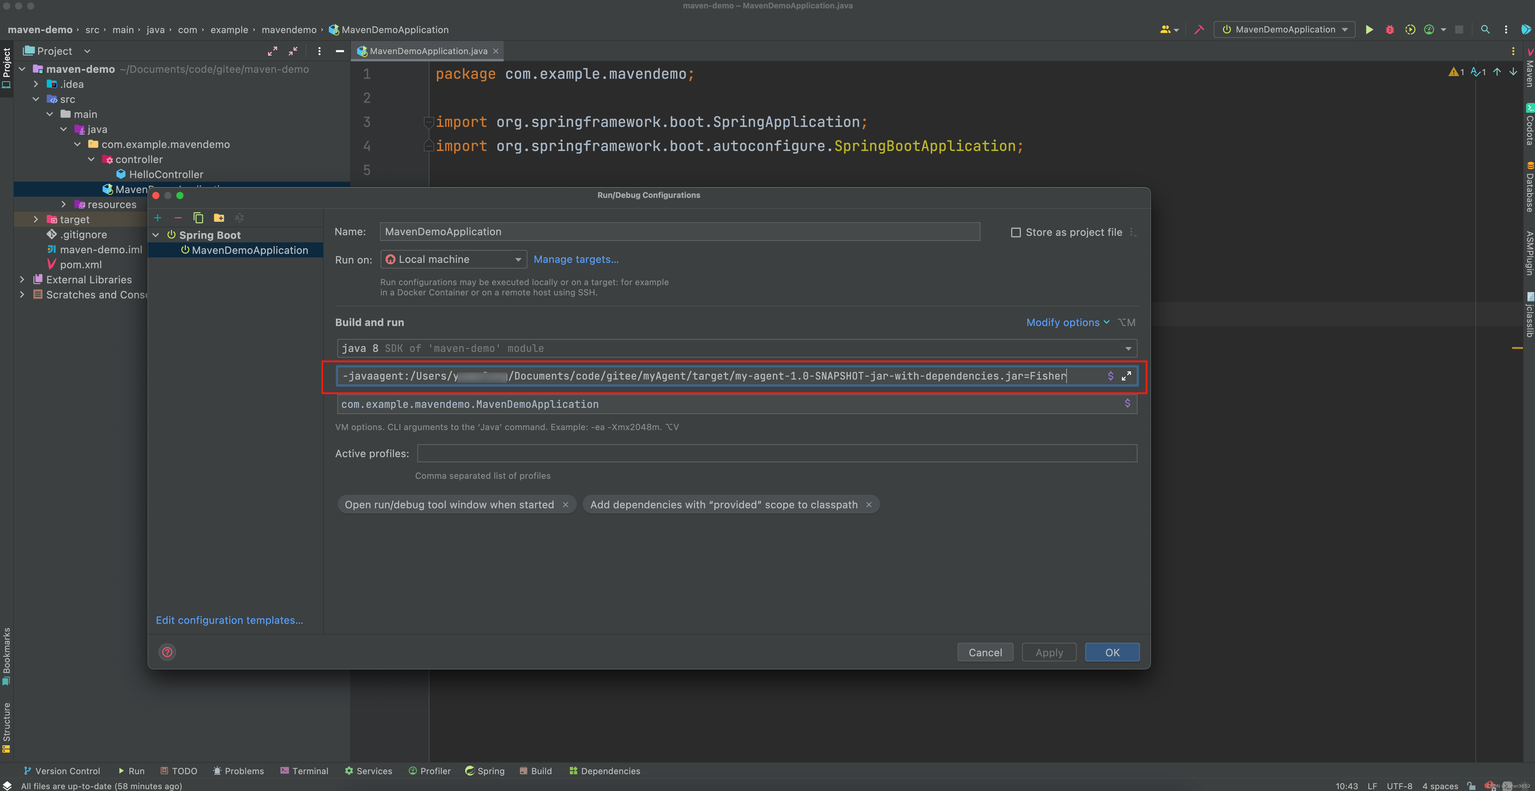Screen dimensions: 1535x791
Task: Open Project view mode dropdown
Action: (x=87, y=51)
